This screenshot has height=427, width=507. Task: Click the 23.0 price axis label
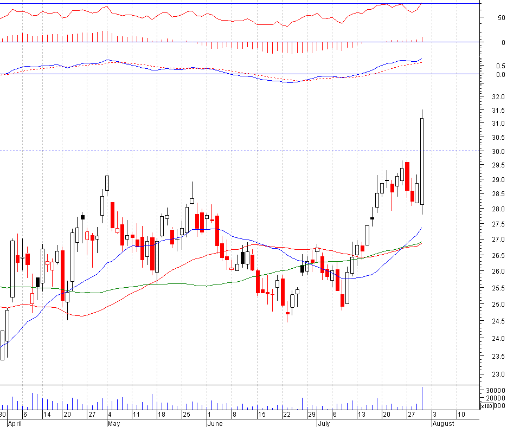498,374
